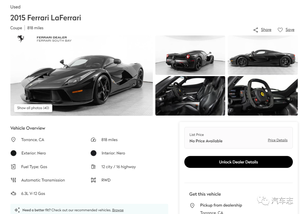Click the fuel pump MPG icon

coord(93,167)
